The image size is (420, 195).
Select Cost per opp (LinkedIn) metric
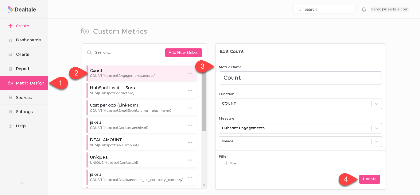point(142,108)
